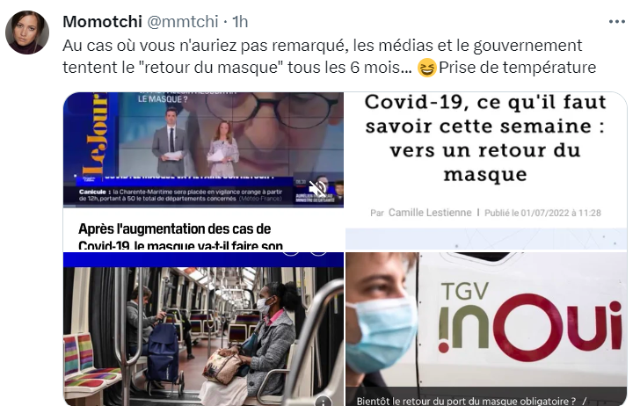Click the Canicule news ticker banner
Image resolution: width=640 pixels, height=406 pixels.
point(179,195)
